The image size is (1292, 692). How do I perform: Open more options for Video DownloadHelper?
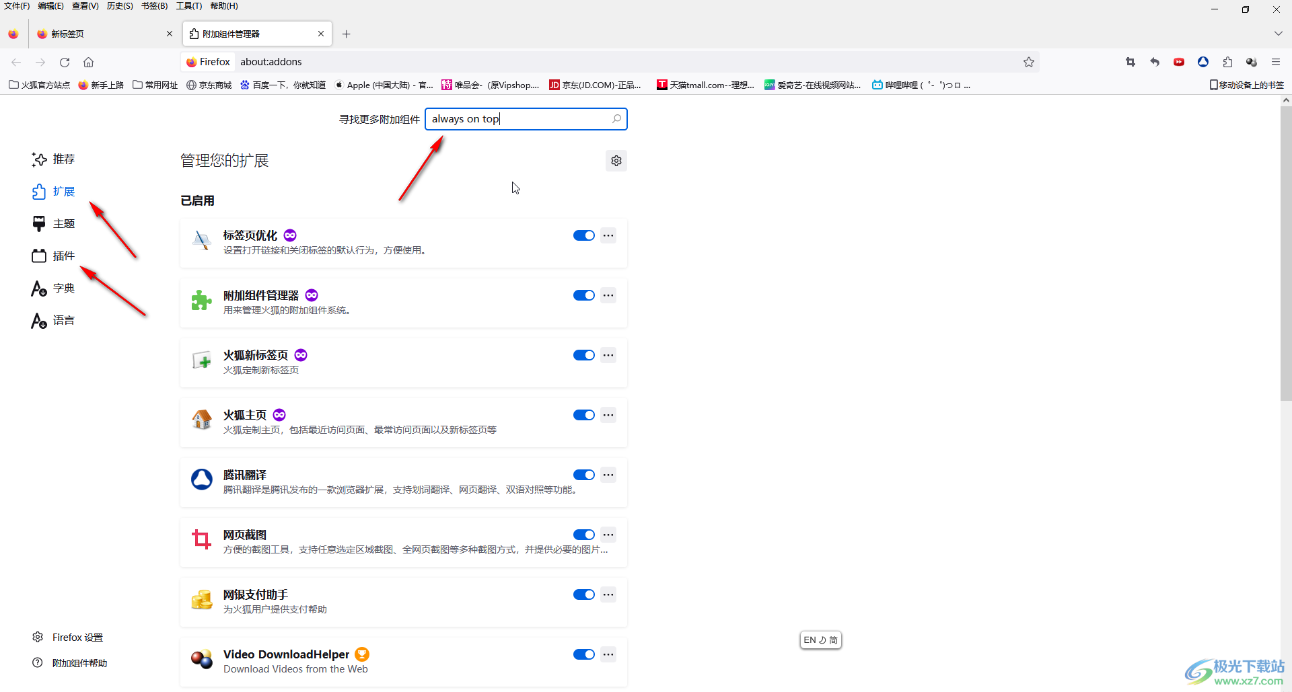608,654
